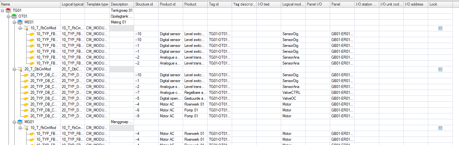Image resolution: width=459 pixels, height=145 pixels.
Task: Toggle the lock icon of 10_T_FbCmMod under MG01
Action: pyautogui.click(x=440, y=128)
